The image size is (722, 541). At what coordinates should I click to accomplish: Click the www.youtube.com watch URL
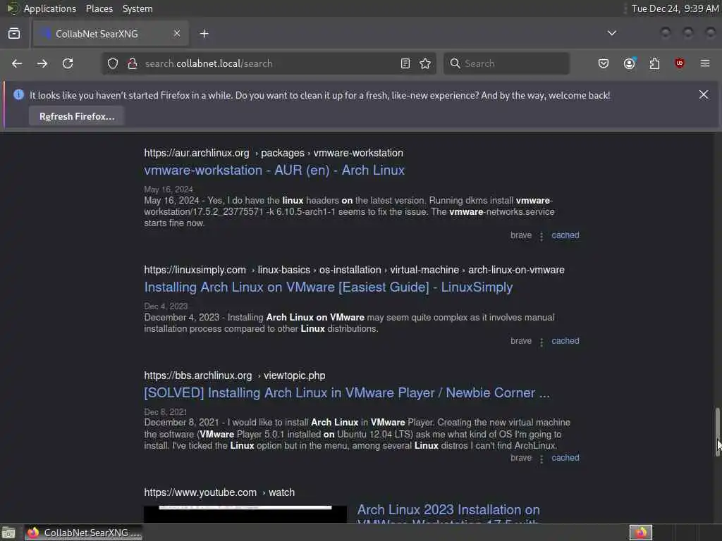pyautogui.click(x=219, y=492)
